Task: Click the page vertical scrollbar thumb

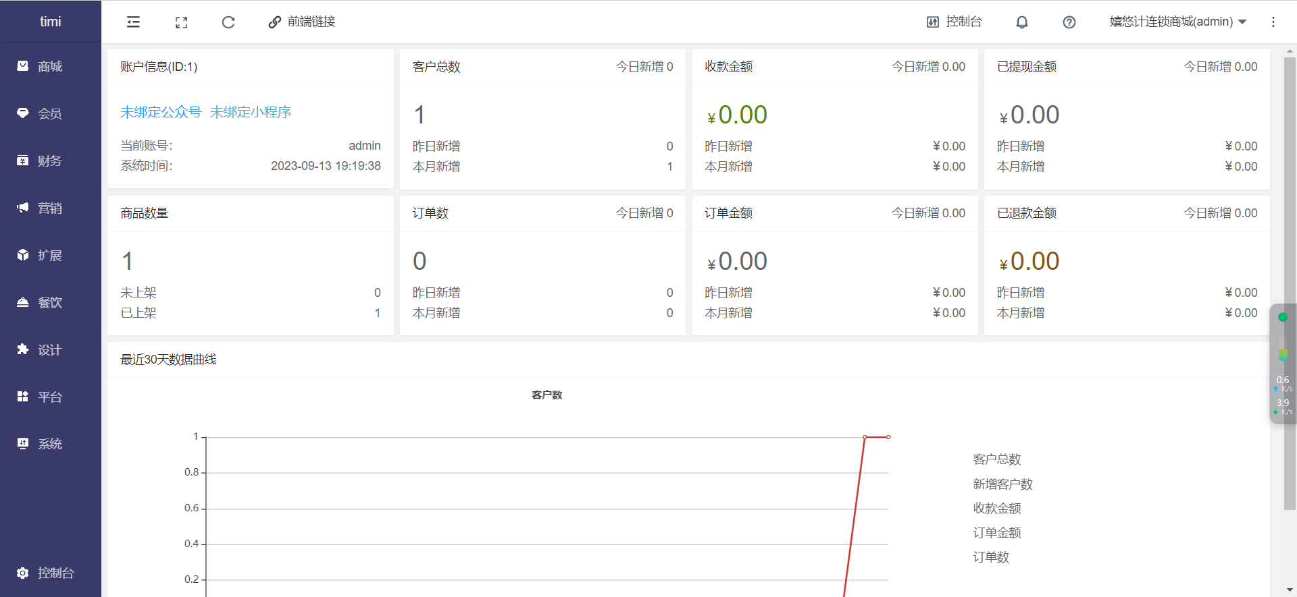Action: point(1290,283)
